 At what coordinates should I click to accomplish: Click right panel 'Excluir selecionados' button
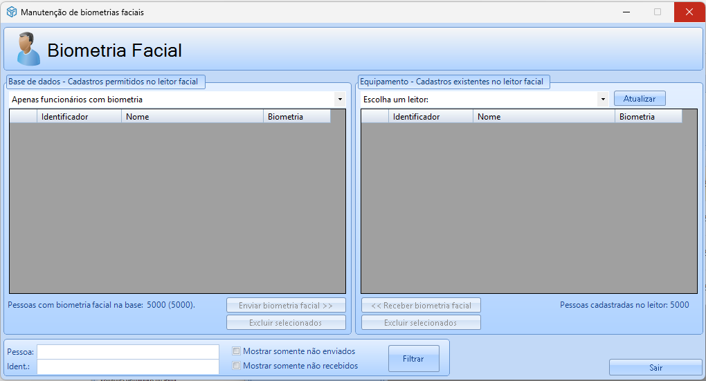click(x=421, y=323)
